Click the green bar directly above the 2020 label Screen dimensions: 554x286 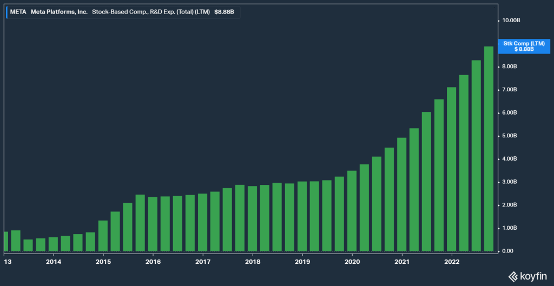pyautogui.click(x=352, y=211)
